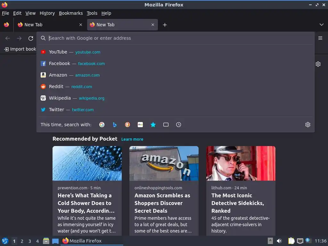Viewport: 328px width, 246px height.
Task: Search with eBay one-off icon
Action: tap(140, 125)
